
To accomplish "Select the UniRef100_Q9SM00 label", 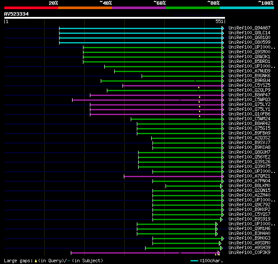I will 249,52.
